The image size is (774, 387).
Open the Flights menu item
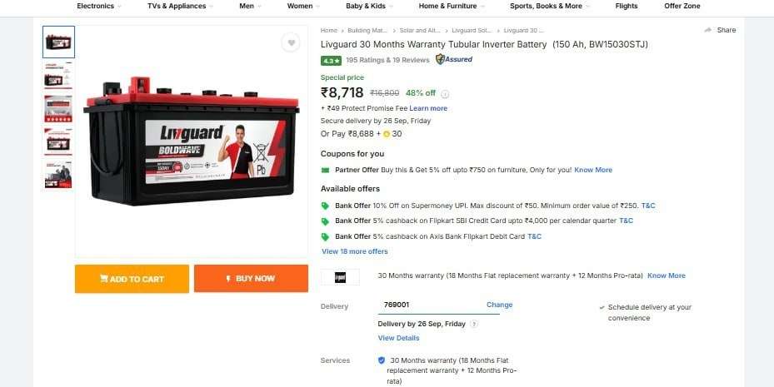(627, 6)
